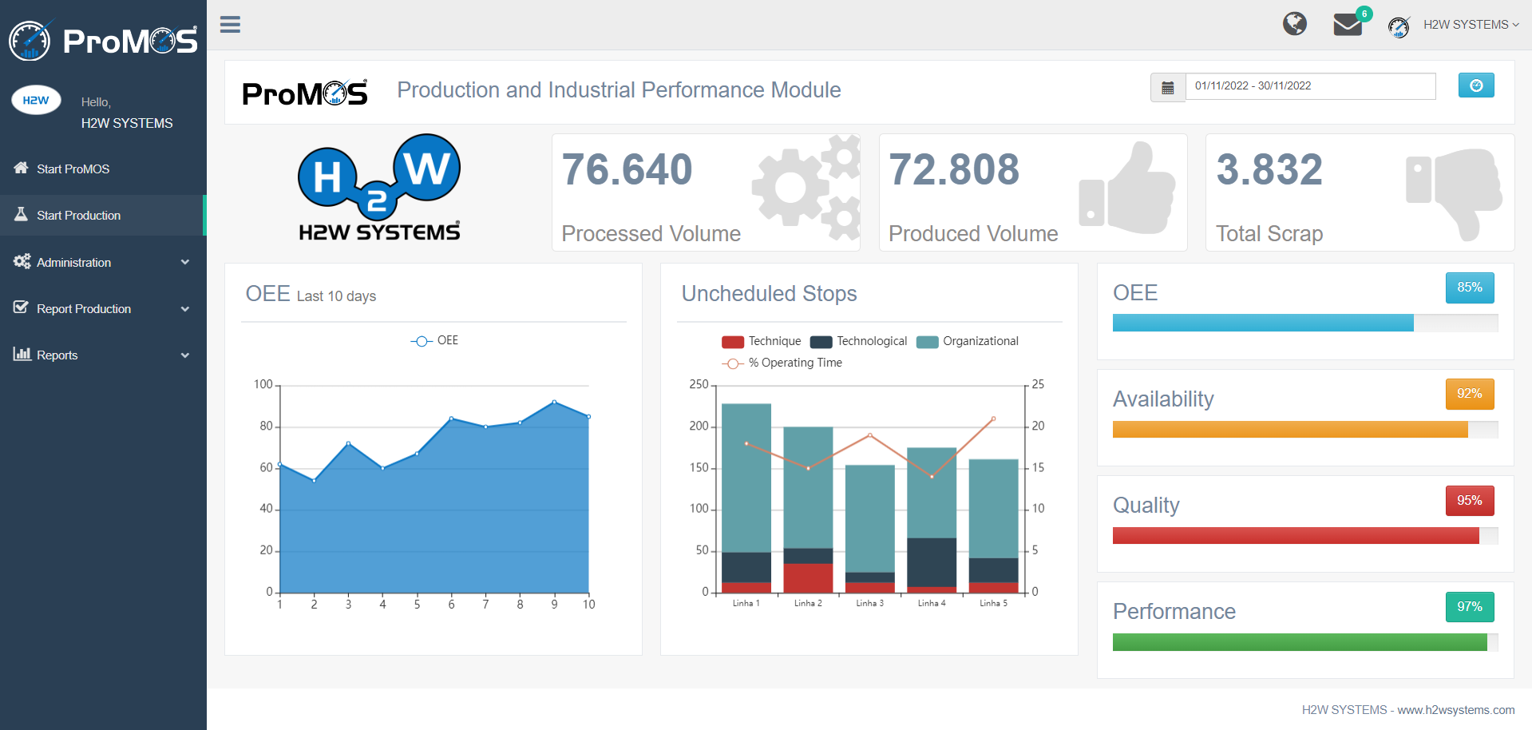
Task: Click the ProMOS header logo
Action: pyautogui.click(x=305, y=93)
